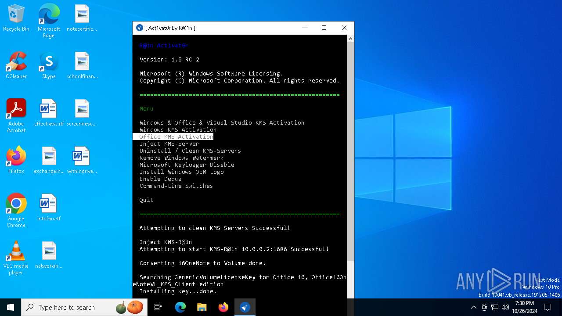562x316 pixels.
Task: Click 'Attempting to clean KMS Servers Successful!' line
Action: pos(215,228)
